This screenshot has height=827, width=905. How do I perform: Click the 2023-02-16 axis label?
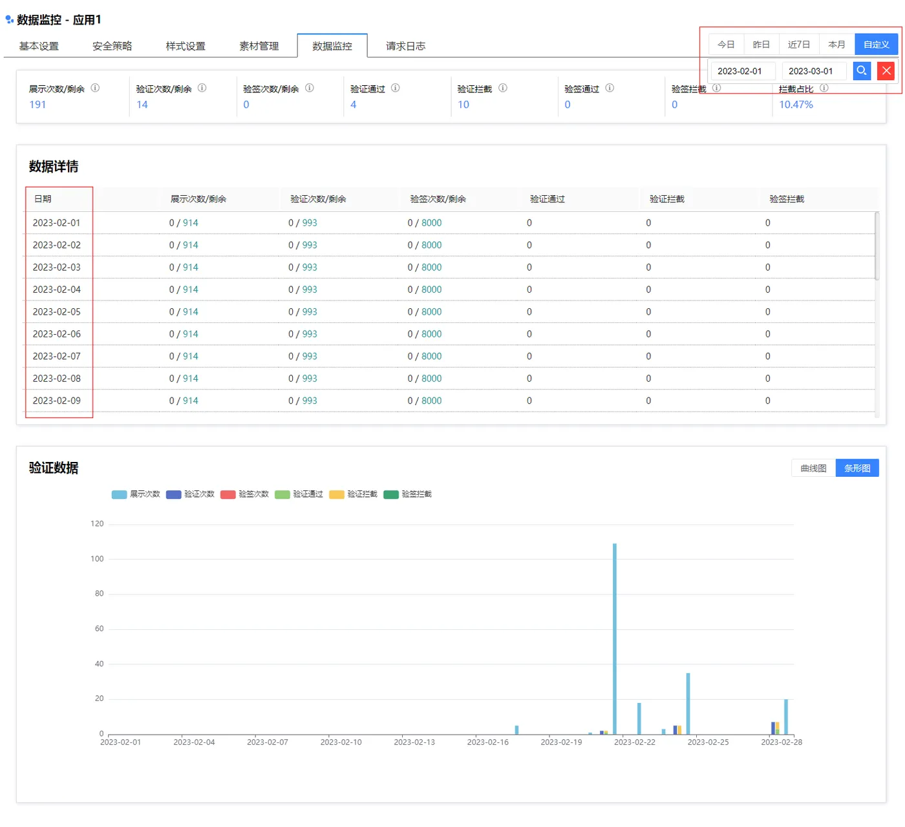point(488,742)
